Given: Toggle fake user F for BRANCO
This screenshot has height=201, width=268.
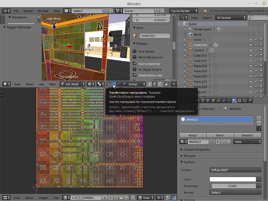Looking at the screenshot, I should click(x=217, y=142).
